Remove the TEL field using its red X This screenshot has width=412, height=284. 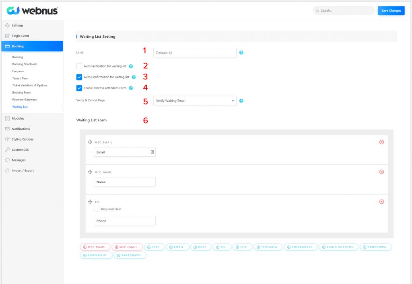tap(381, 202)
